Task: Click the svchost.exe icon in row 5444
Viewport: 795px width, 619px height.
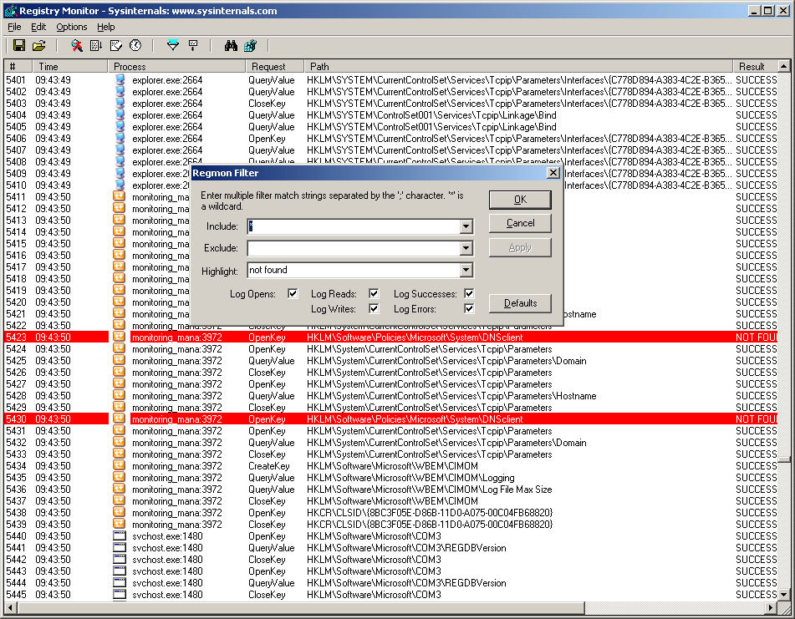Action: coord(120,582)
